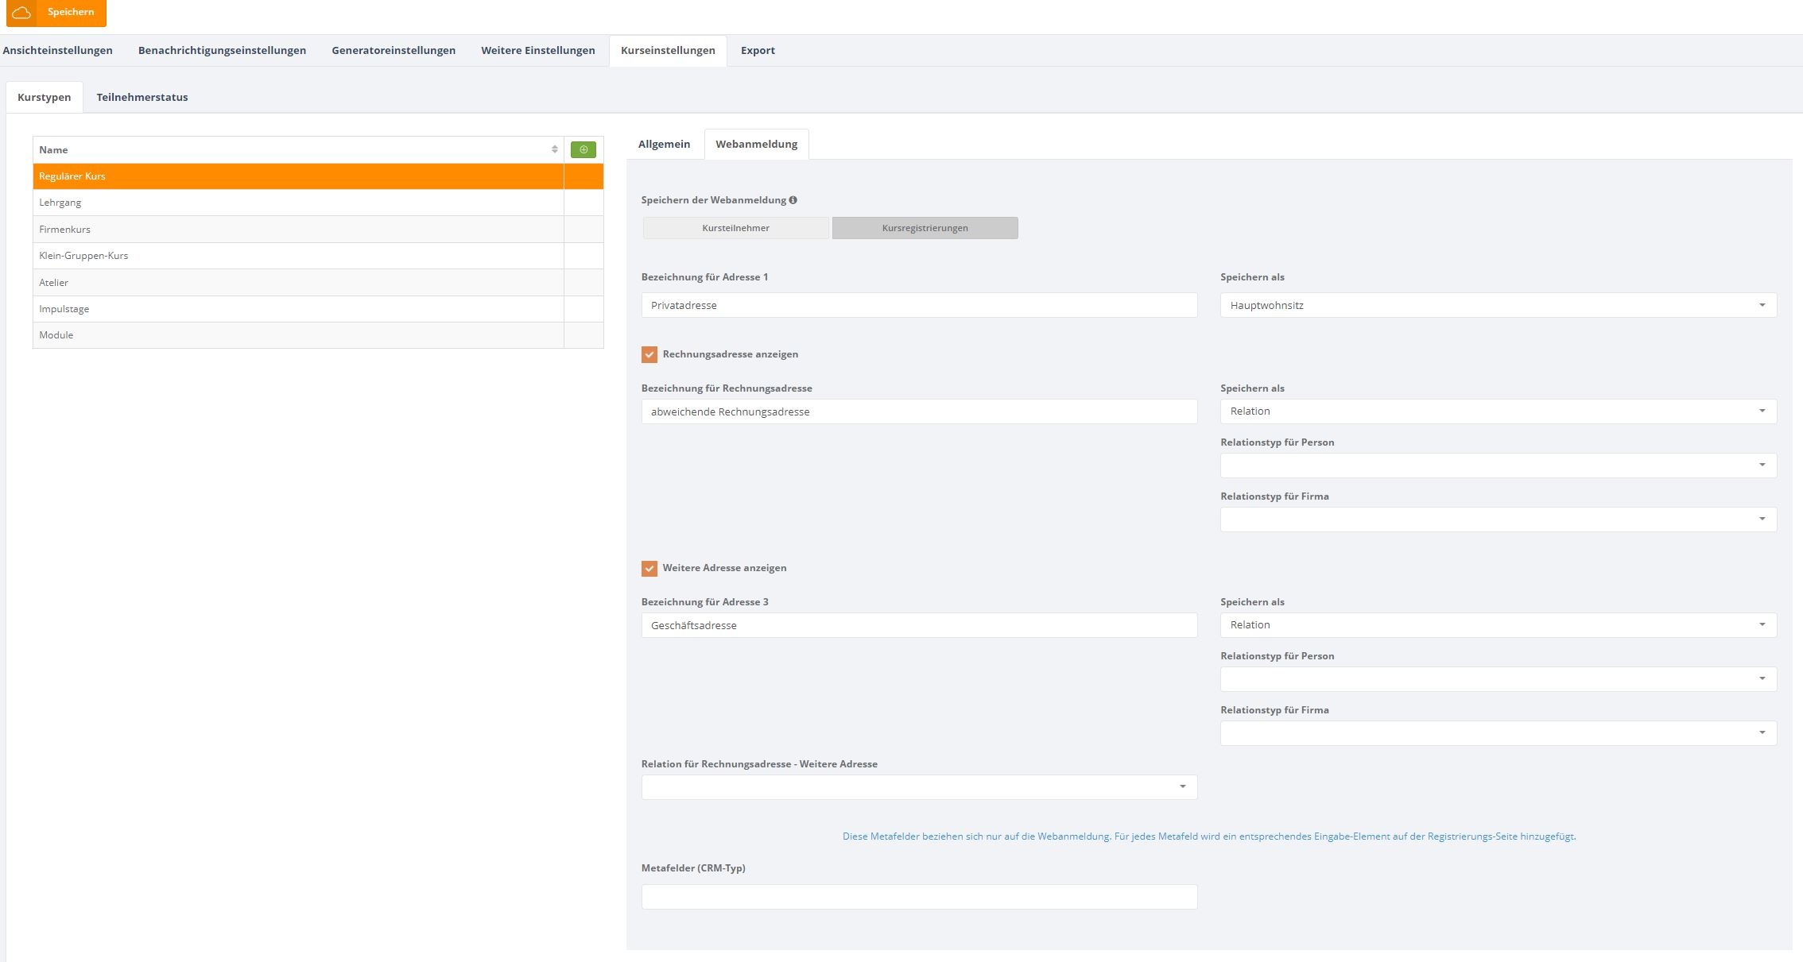Click Bezeichnung für Rechnungsadresse input field
This screenshot has width=1803, height=962.
919,411
